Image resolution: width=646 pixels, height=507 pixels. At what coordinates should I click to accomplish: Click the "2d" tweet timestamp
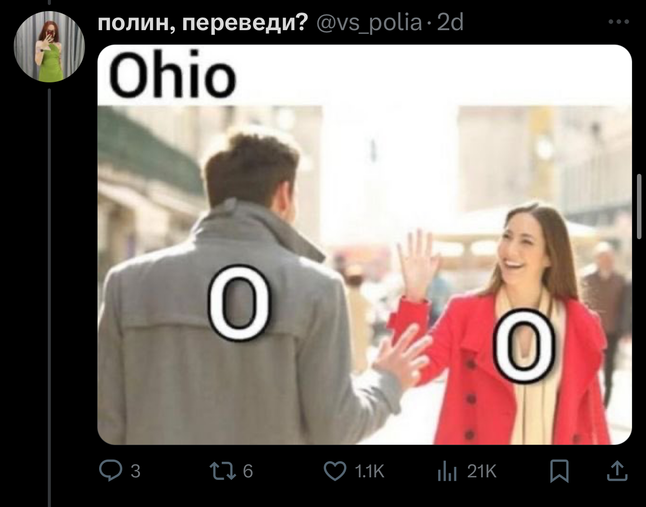(450, 23)
